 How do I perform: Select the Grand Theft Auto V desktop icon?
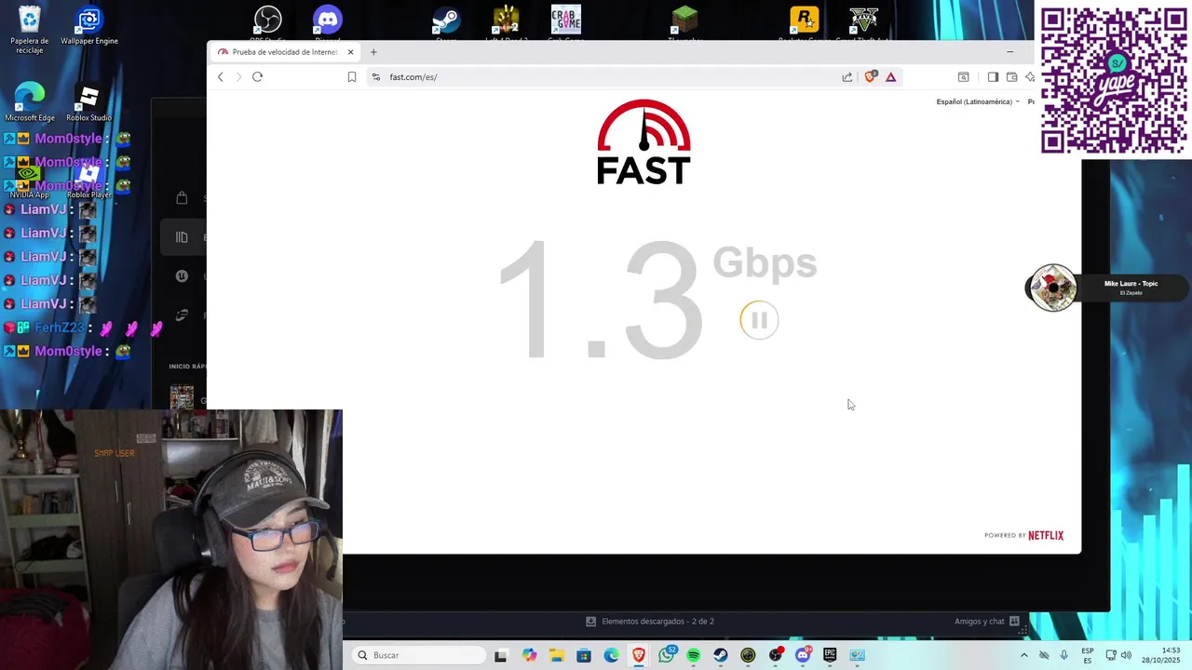(863, 22)
